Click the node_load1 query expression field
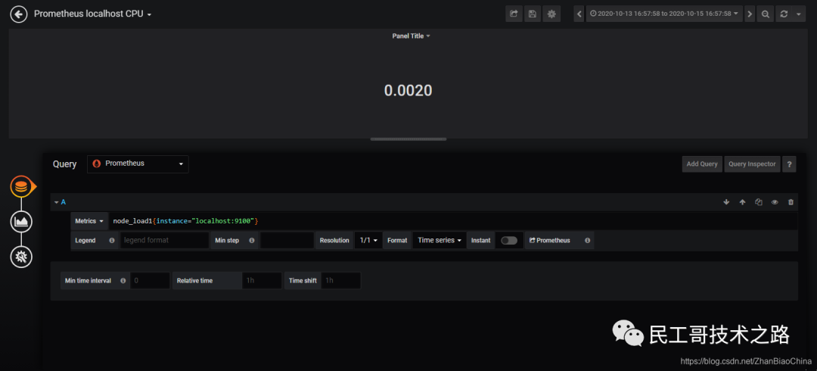The width and height of the screenshot is (817, 371). (x=453, y=221)
